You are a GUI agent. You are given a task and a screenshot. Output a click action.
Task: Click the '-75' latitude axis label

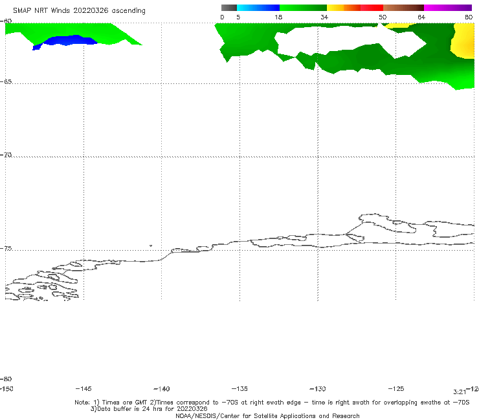(x=6, y=249)
